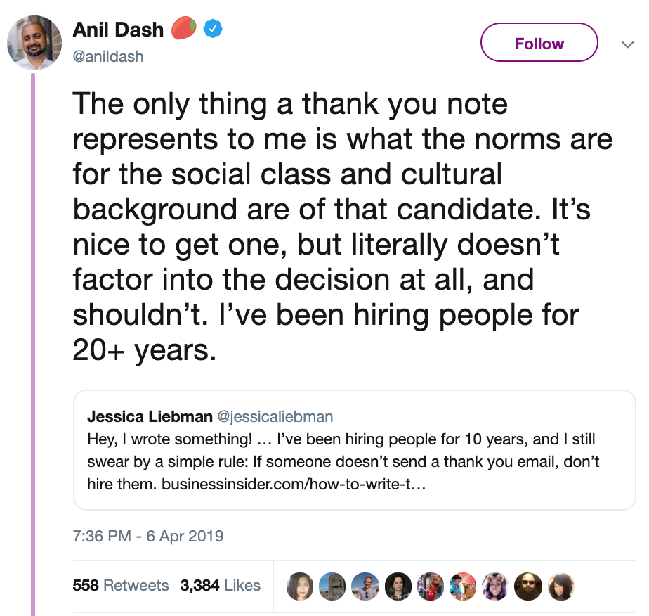Open the @jessicaliebman handle
This screenshot has height=616, width=649.
tap(275, 416)
